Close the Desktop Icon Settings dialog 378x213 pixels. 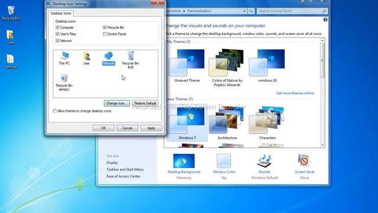158,2
